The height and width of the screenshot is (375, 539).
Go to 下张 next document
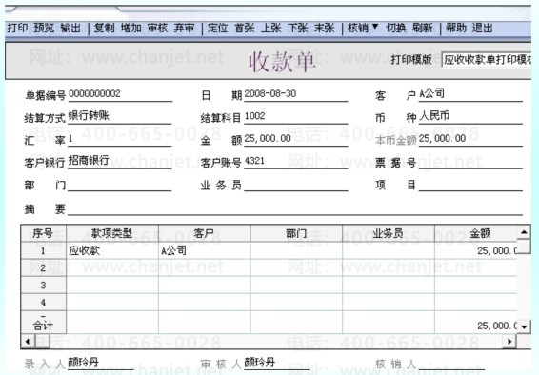pos(298,28)
